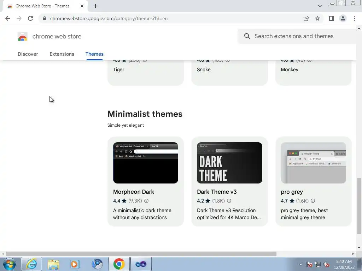Open the Windows Start menu
Image resolution: width=362 pixels, height=271 pixels.
10,264
